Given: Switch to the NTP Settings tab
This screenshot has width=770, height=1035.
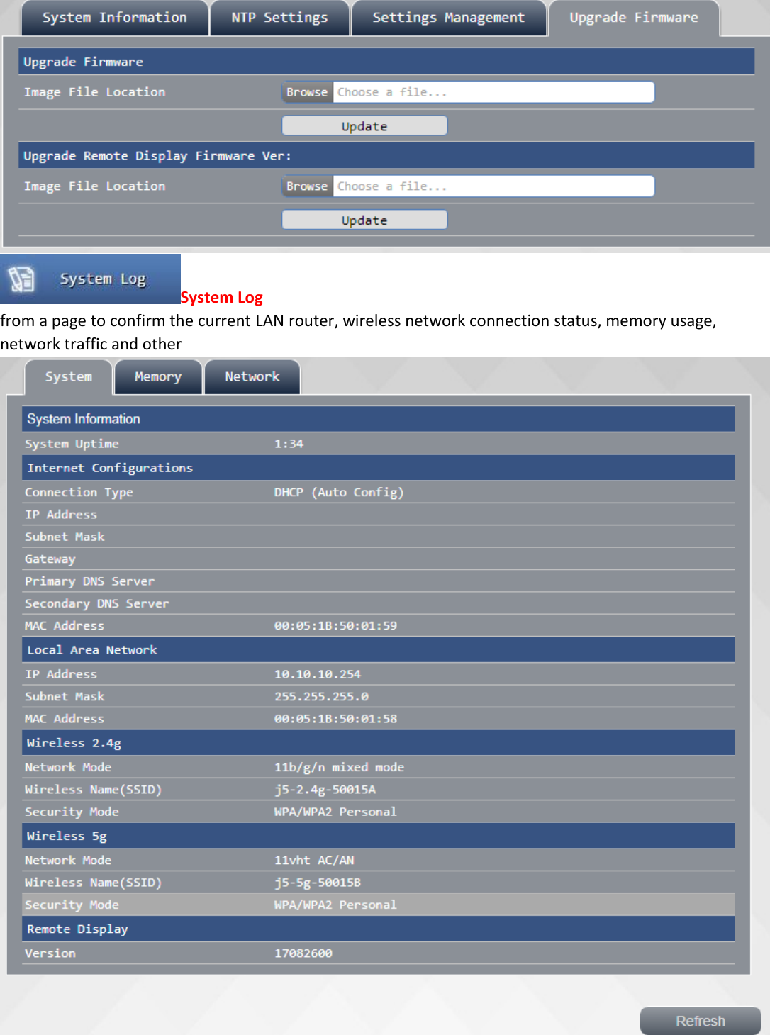Looking at the screenshot, I should [x=279, y=17].
